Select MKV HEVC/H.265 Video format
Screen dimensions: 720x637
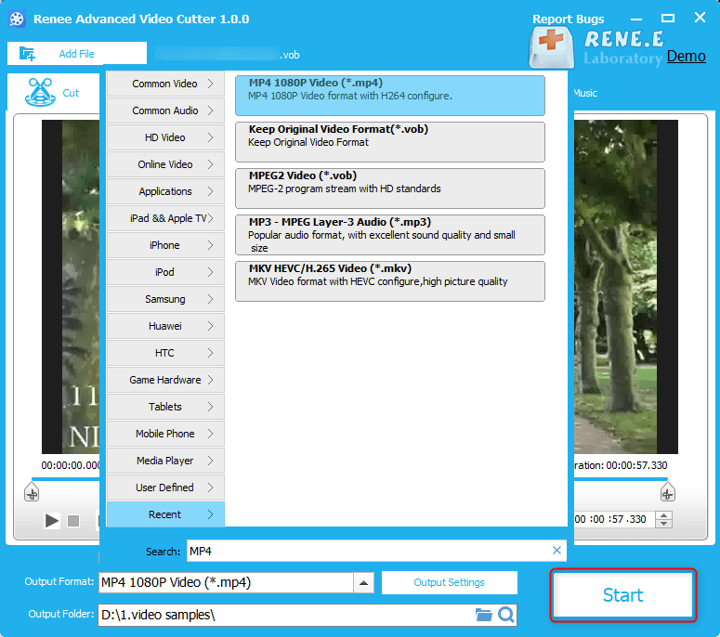389,280
